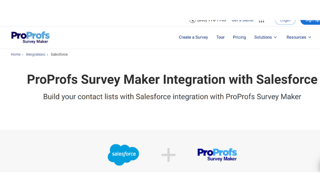The width and height of the screenshot is (320, 192).
Task: Click the Sign Up button
Action: (311, 21)
